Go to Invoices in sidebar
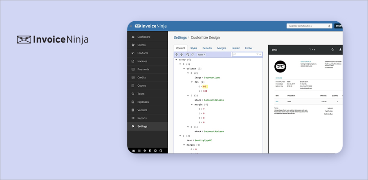368x180 pixels. tap(148, 61)
